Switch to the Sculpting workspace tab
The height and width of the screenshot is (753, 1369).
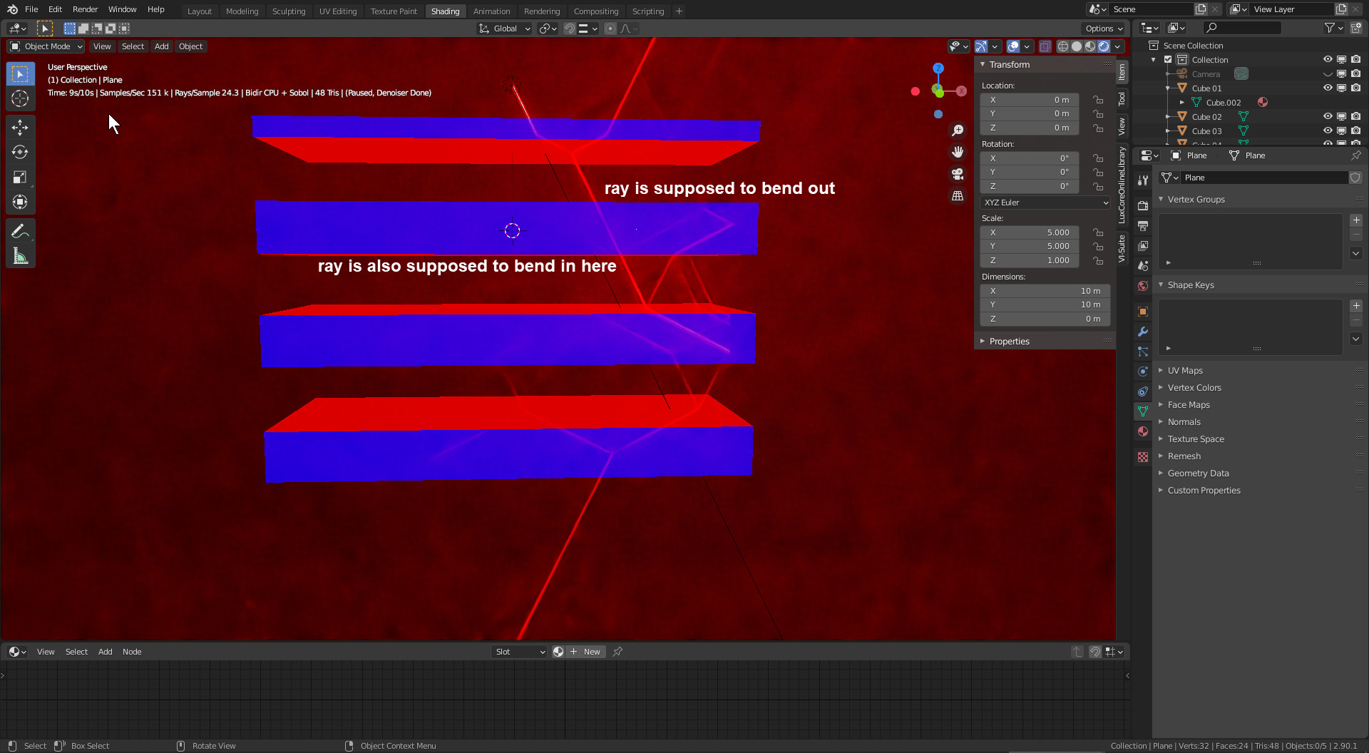[x=288, y=11]
